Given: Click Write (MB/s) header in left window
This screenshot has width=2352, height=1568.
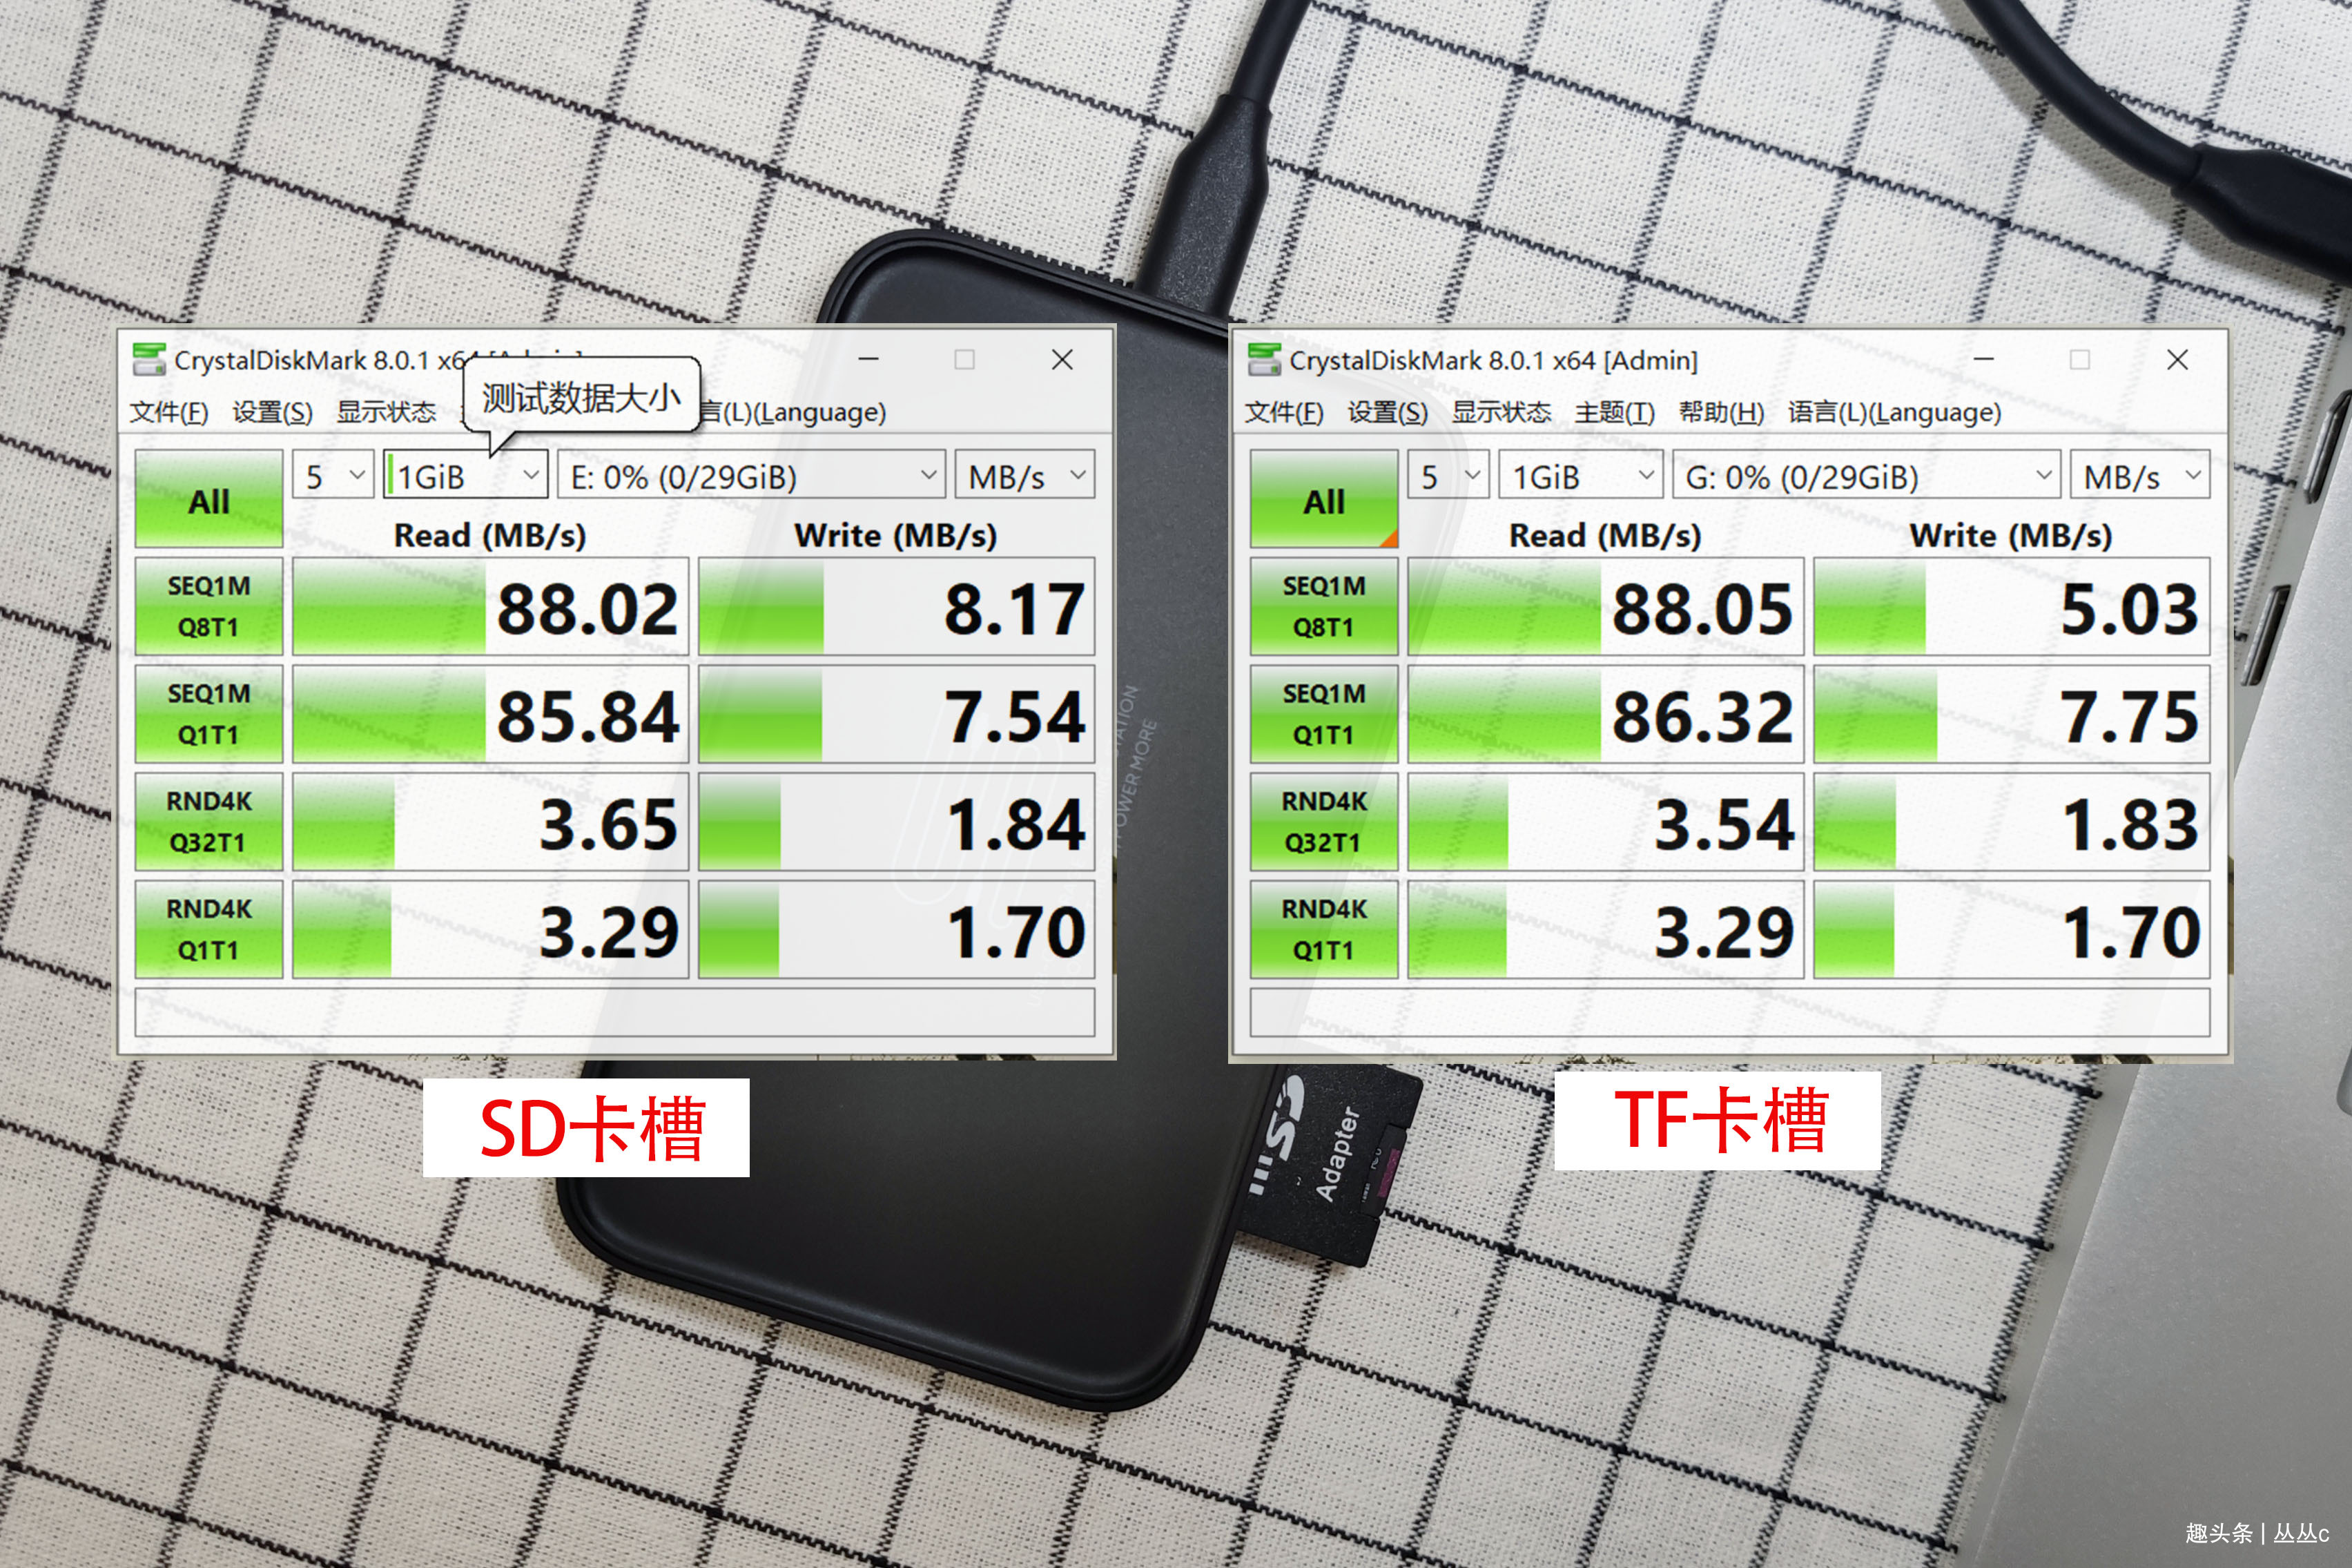Looking at the screenshot, I should (895, 535).
